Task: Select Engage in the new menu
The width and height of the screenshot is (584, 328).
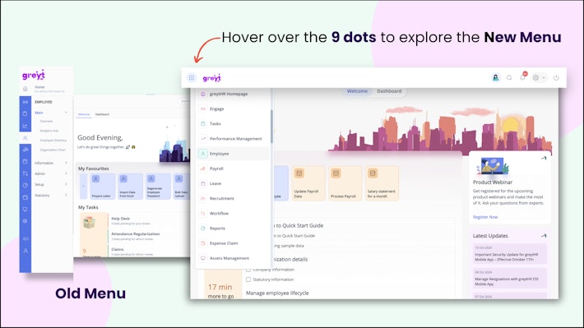Action: pos(233,109)
